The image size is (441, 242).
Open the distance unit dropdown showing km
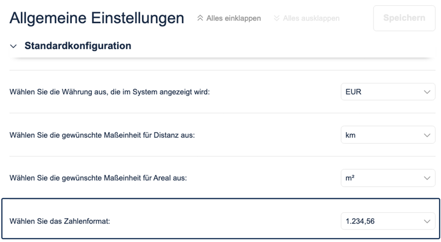[384, 135]
